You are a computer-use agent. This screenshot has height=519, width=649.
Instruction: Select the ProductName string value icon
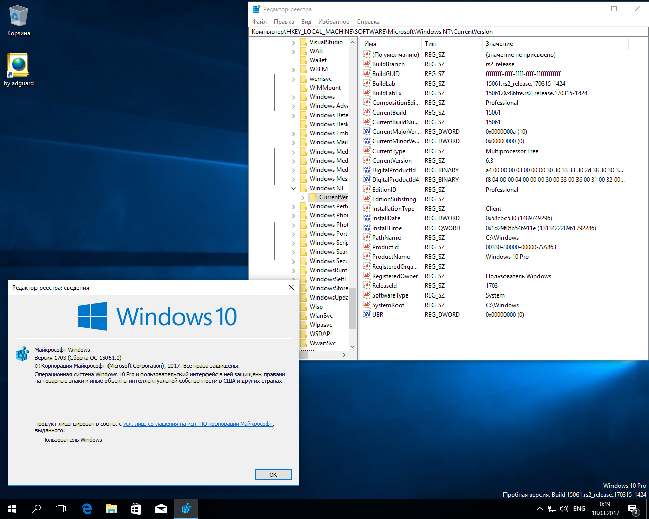(367, 257)
